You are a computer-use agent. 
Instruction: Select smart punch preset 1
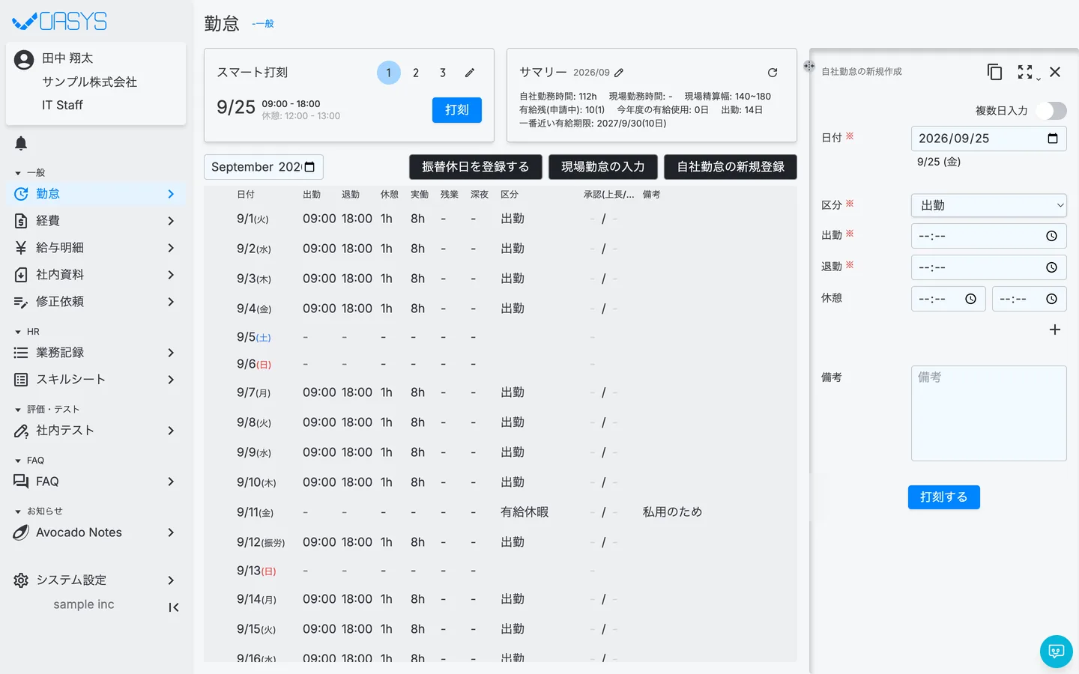click(388, 73)
